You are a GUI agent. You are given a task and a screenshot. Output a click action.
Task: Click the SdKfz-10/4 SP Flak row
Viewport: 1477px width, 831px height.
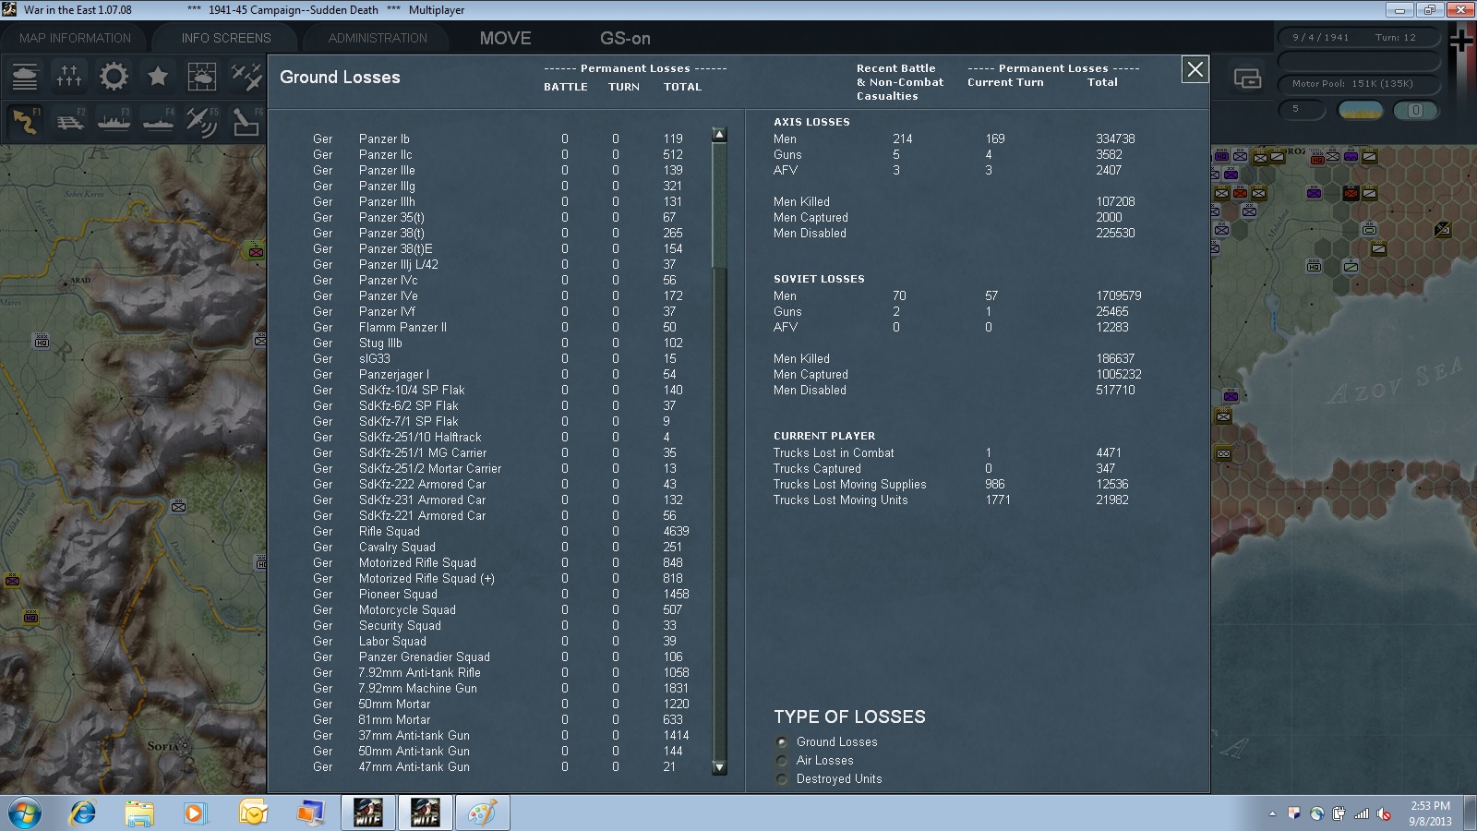501,391
